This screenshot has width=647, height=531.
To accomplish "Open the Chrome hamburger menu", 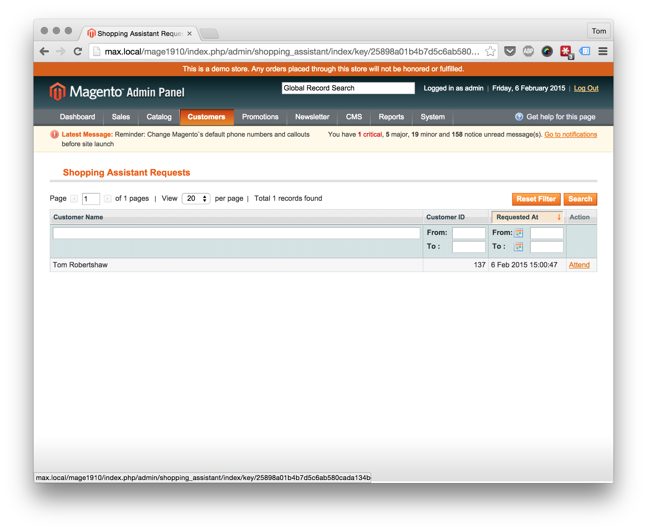I will point(603,51).
